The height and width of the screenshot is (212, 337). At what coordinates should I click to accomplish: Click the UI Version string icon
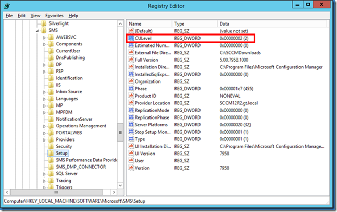pyautogui.click(x=131, y=154)
